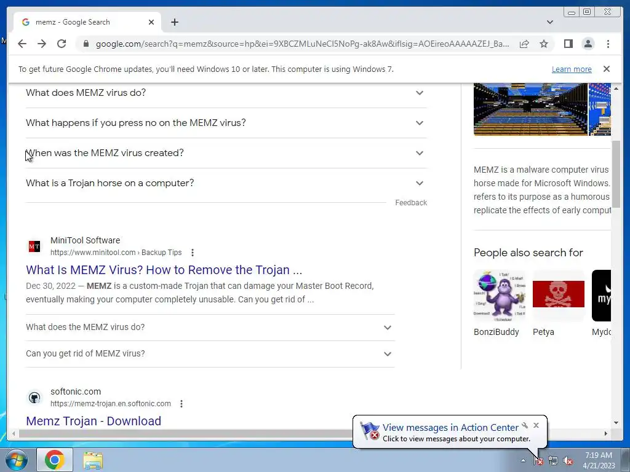The width and height of the screenshot is (630, 472).
Task: Dismiss the Windows 7 update infobar
Action: click(607, 69)
